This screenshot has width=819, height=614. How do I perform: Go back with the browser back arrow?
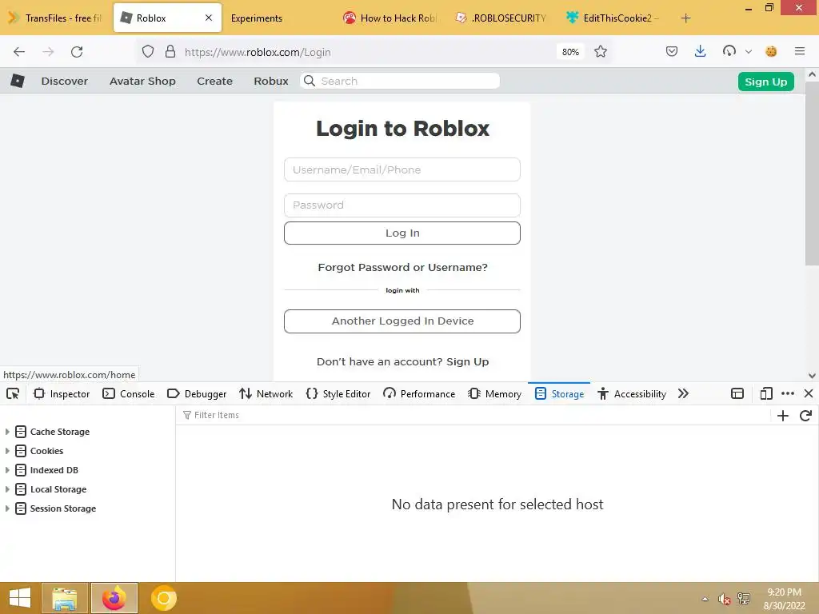coord(19,52)
